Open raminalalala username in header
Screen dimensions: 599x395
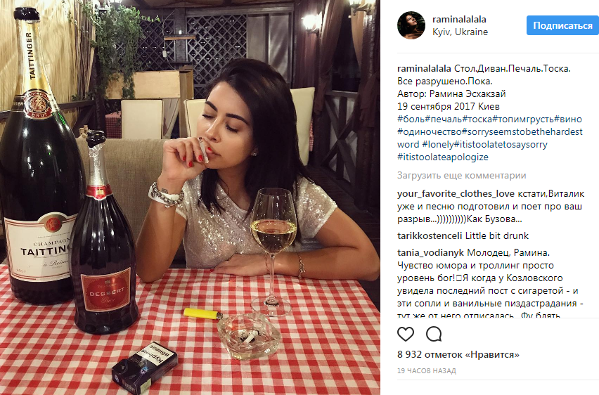(x=459, y=19)
